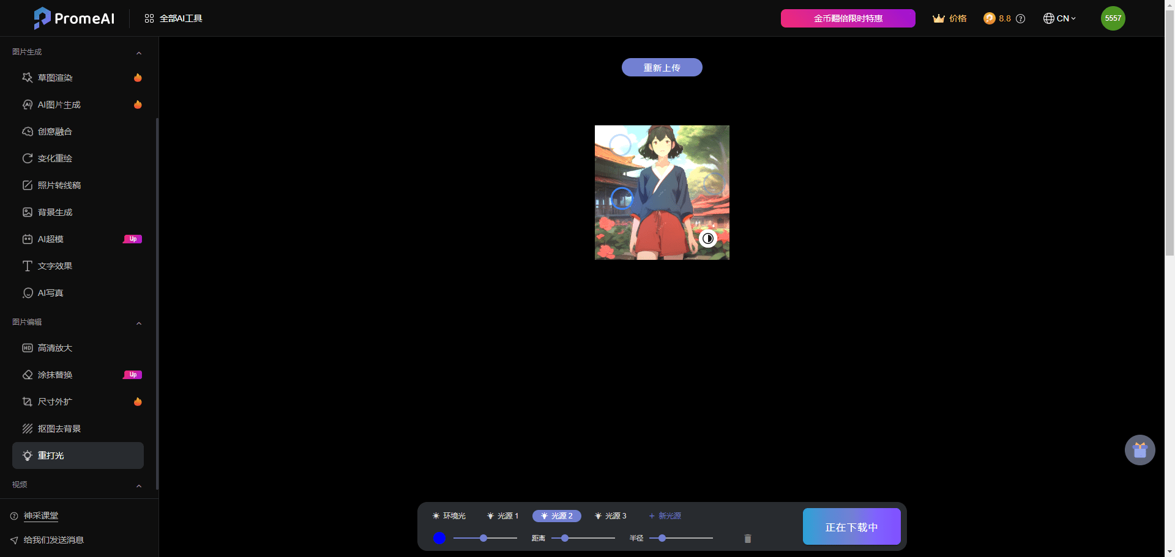
Task: Click the 重新上传 re-upload button
Action: (662, 67)
